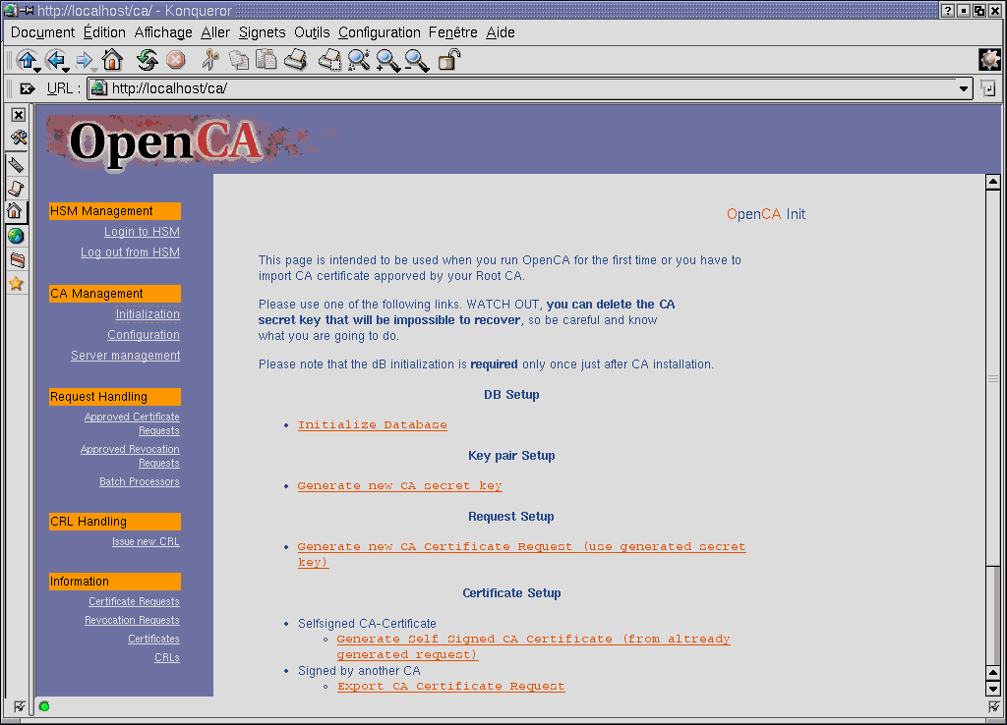The height and width of the screenshot is (725, 1007).
Task: Expand the Back button history arrow
Action: pyautogui.click(x=66, y=69)
